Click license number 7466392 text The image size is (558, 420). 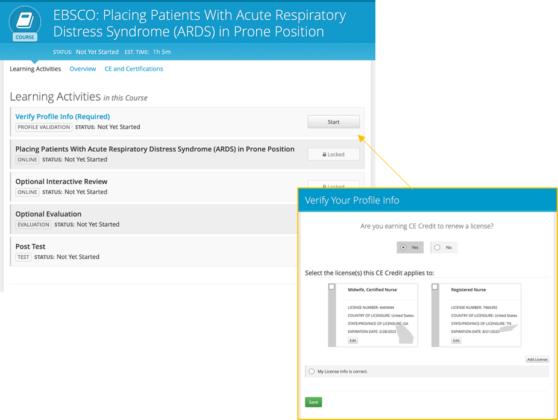click(x=474, y=307)
